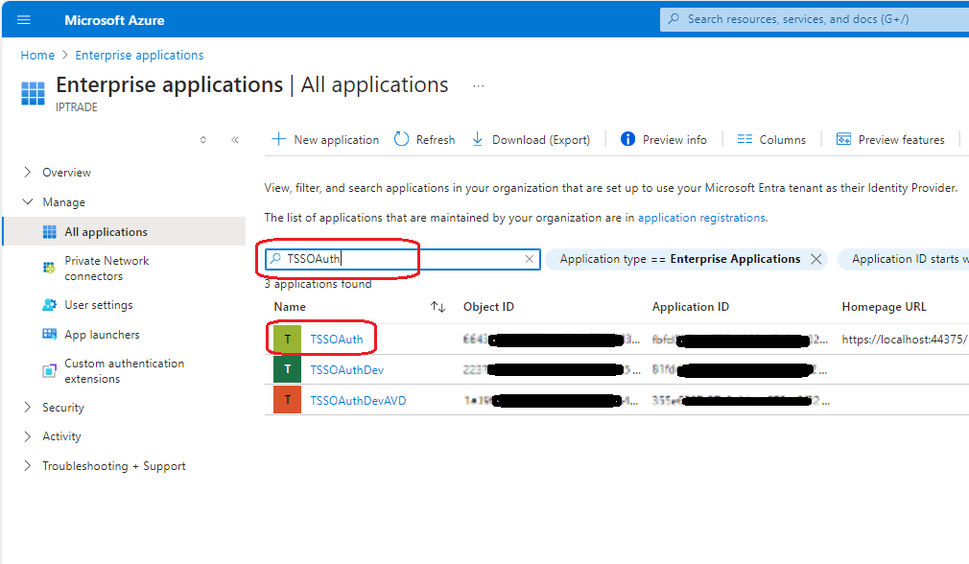
Task: Click the App launchers icon
Action: pos(50,334)
